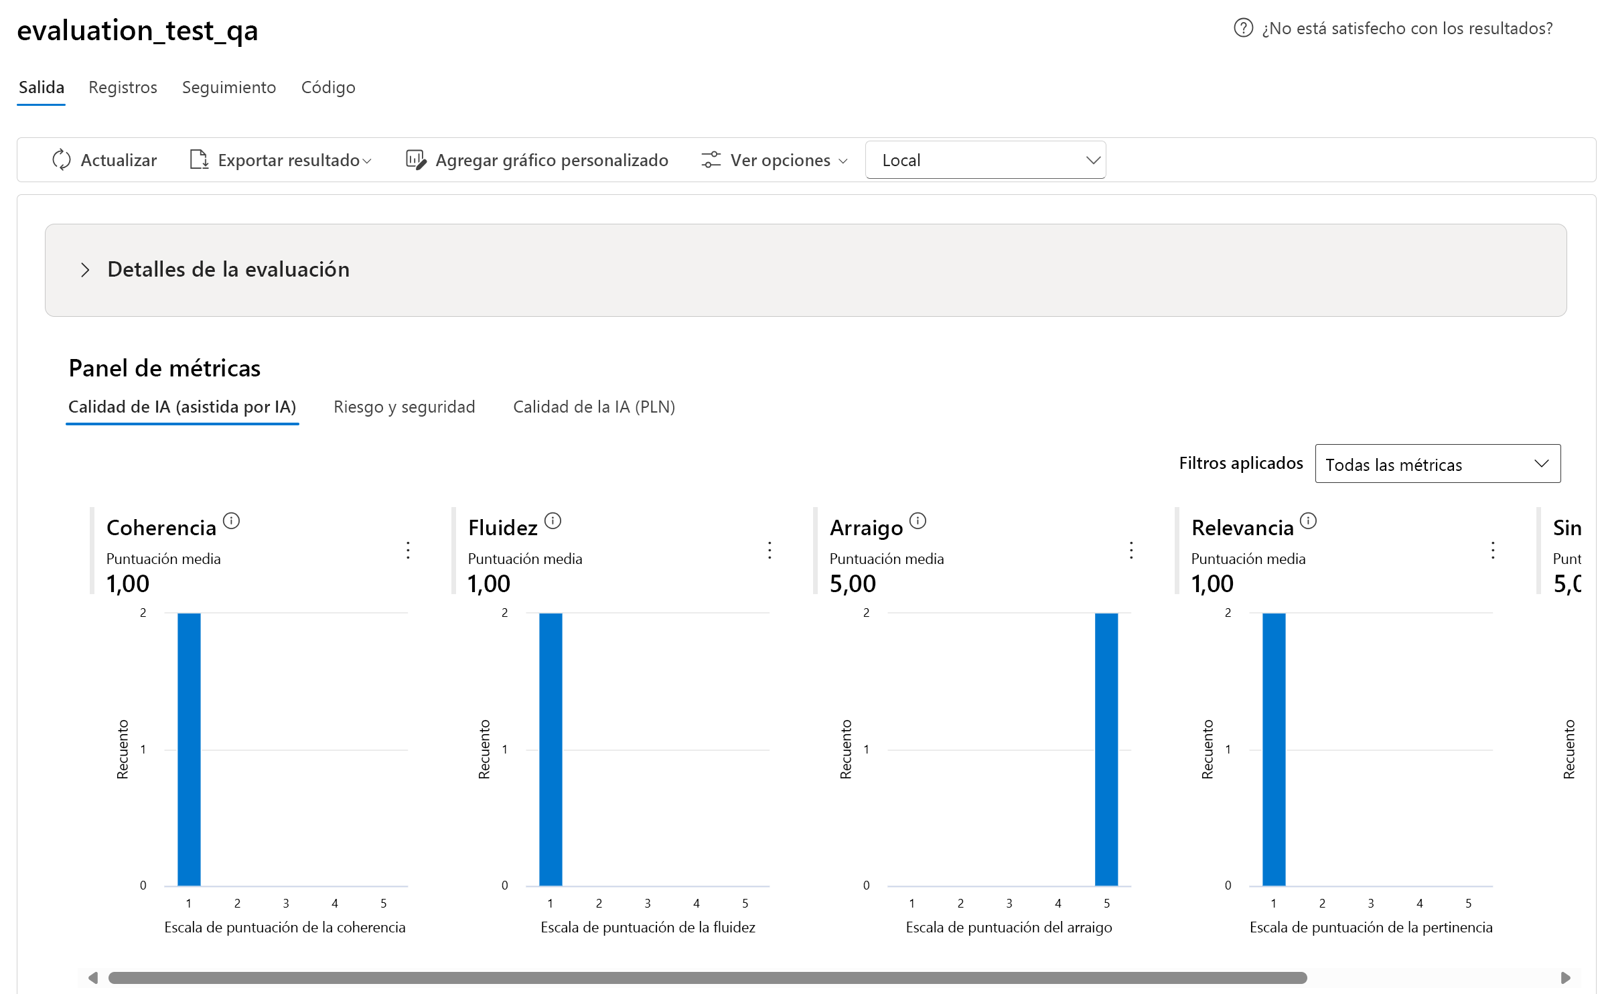Select Calidad de IA (asistida por IA) tab
The height and width of the screenshot is (994, 1602).
182,407
